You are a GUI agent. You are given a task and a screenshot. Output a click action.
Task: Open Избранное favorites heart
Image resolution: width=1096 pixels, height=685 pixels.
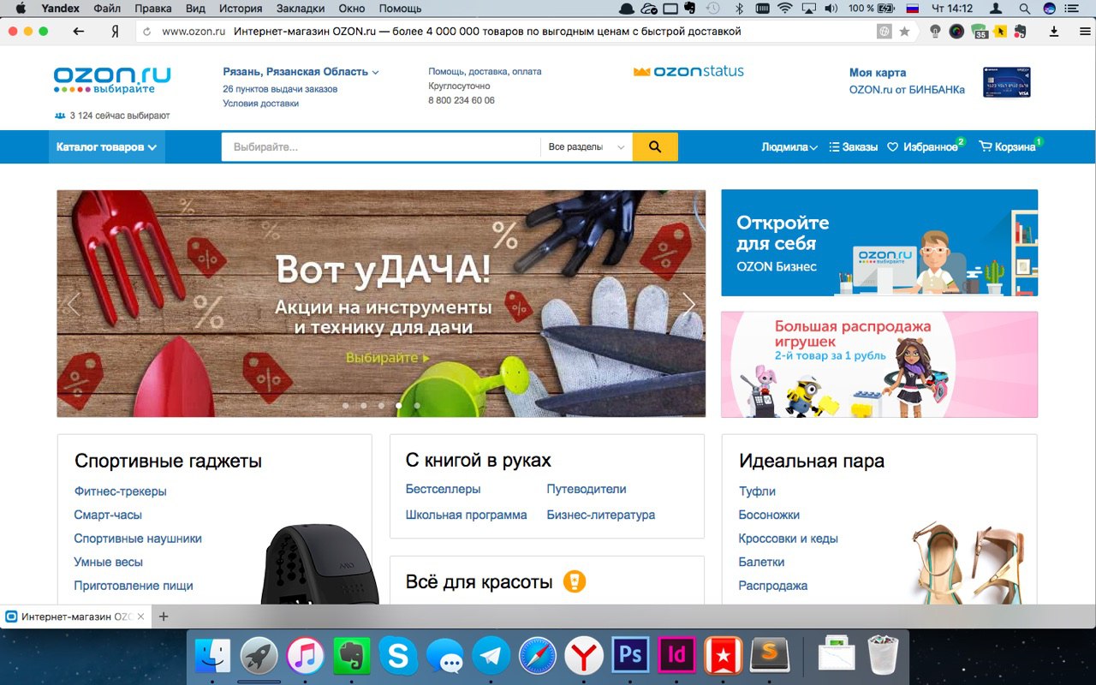[922, 147]
